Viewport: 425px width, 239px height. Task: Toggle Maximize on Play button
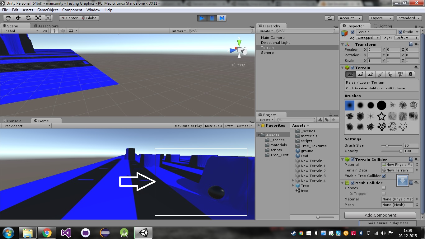[x=188, y=126]
